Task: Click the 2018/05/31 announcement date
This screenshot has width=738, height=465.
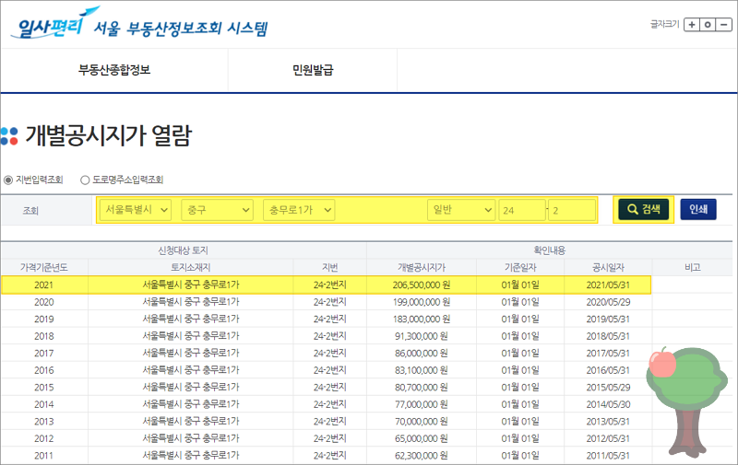Action: [608, 336]
